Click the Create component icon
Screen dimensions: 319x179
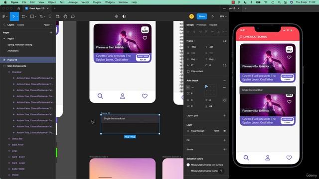pos(116,16)
